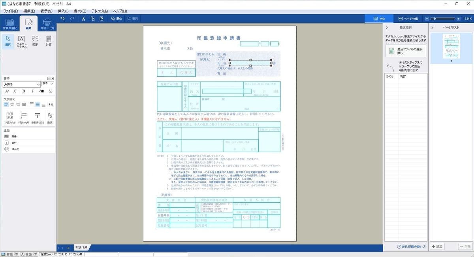Open the 順位 order control
Screen dimensions: 474x257
pyautogui.click(x=117, y=18)
